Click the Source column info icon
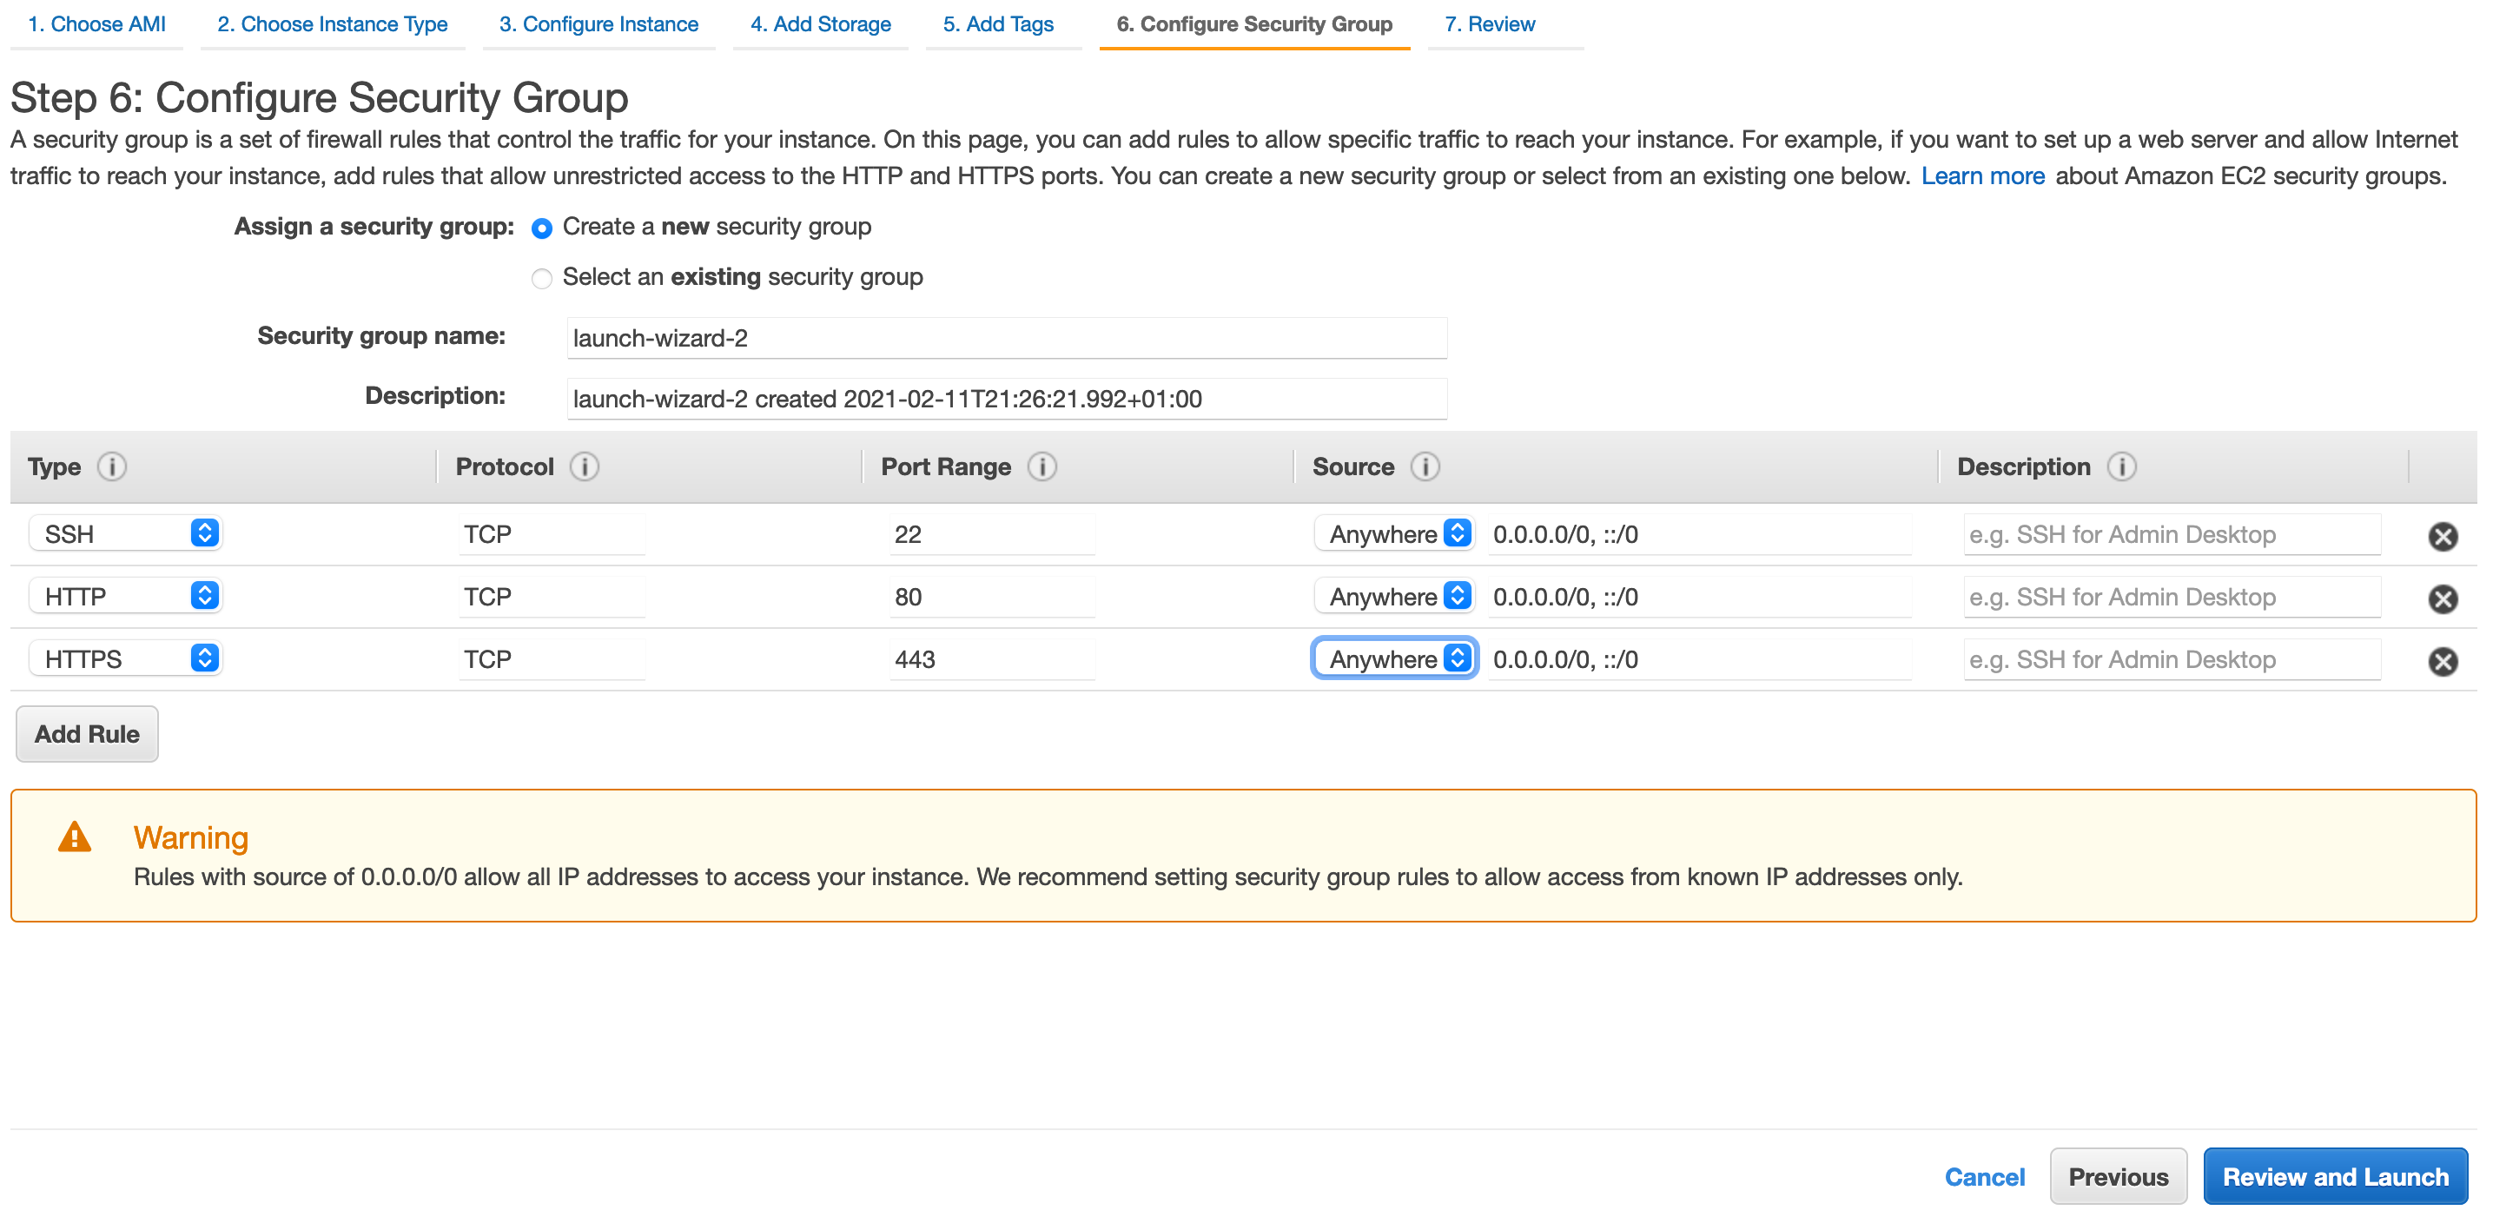Screen dimensions: 2493x1230 1425,467
